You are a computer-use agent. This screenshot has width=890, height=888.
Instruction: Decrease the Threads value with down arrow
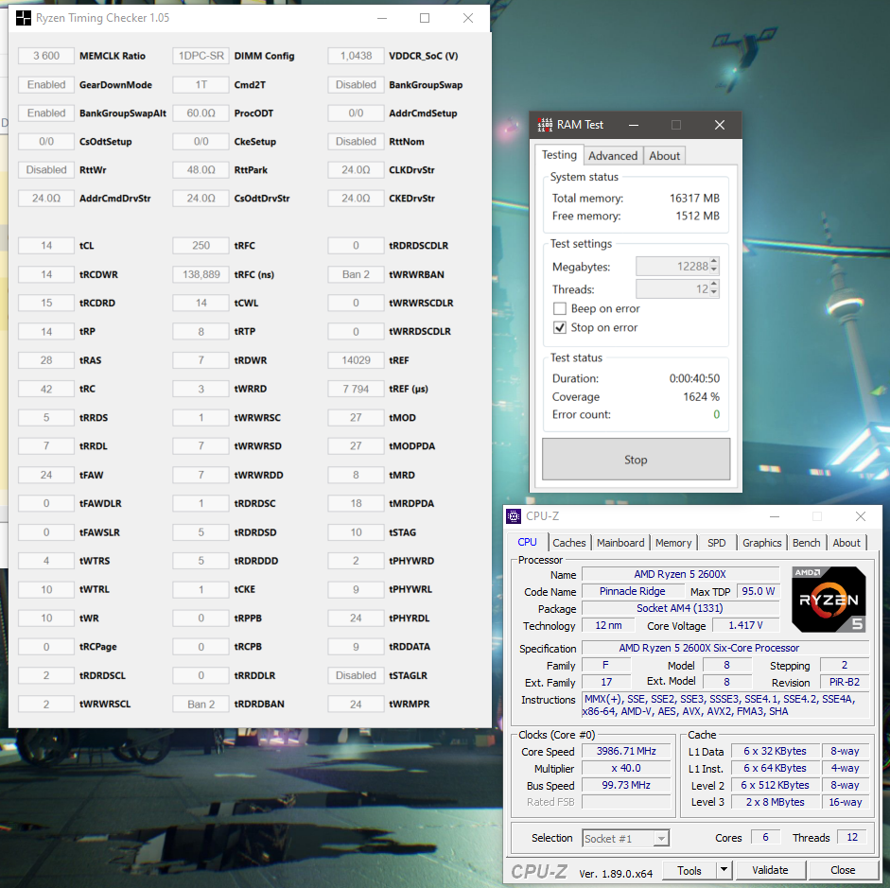(x=714, y=293)
